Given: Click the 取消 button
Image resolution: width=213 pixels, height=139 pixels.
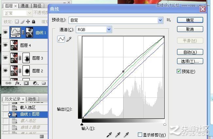Looking at the screenshot, I should point(190,29).
